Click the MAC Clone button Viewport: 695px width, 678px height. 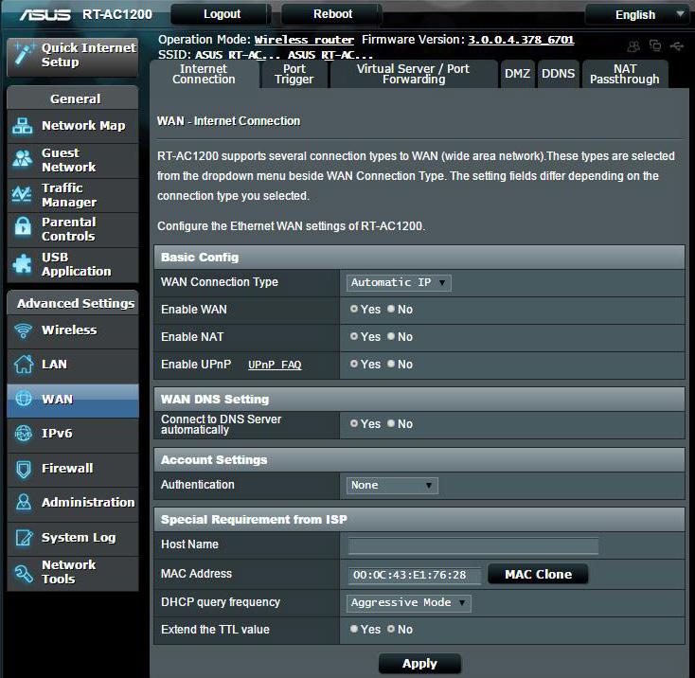[538, 574]
